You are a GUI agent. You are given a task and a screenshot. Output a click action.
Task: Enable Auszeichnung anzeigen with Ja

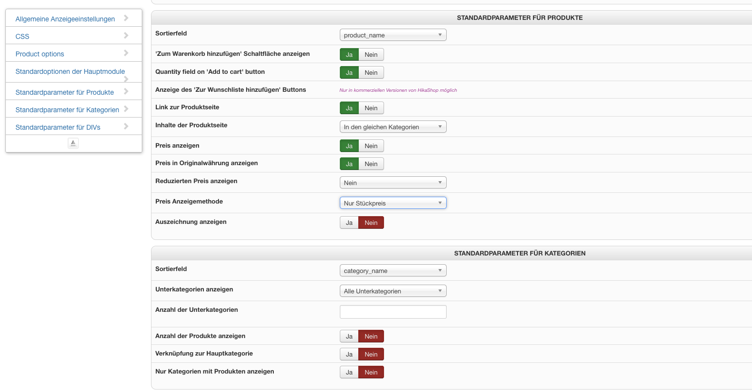click(349, 223)
